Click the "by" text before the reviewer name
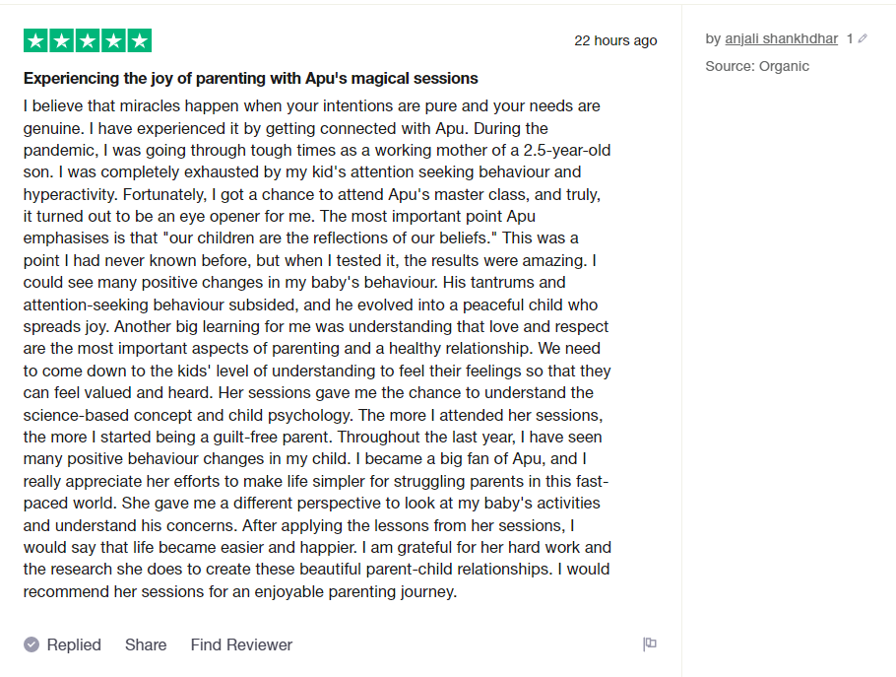The width and height of the screenshot is (896, 677). click(713, 39)
